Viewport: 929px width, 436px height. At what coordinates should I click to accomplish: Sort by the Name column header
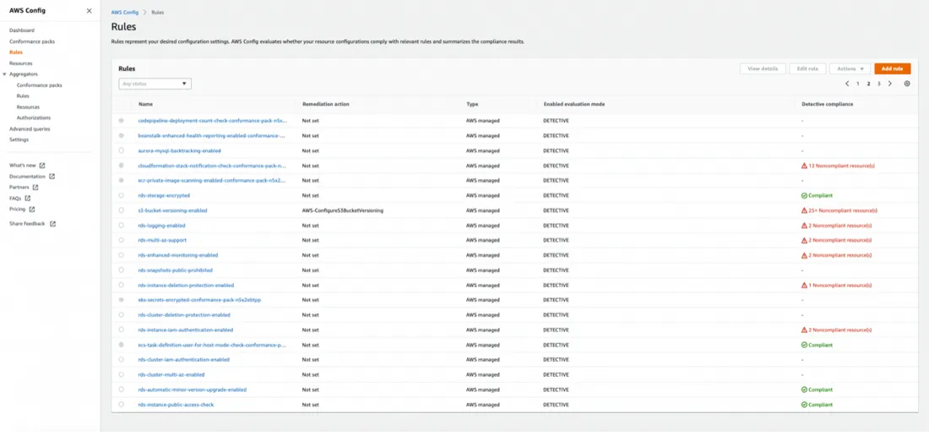146,104
